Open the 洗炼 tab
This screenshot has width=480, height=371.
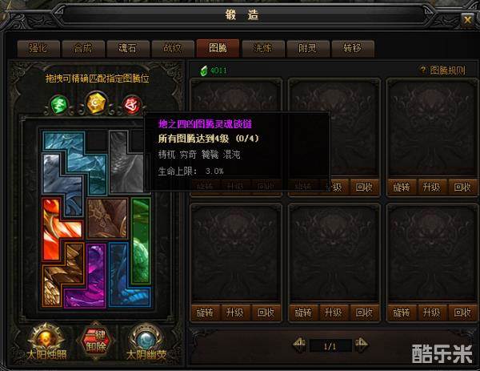tap(262, 48)
